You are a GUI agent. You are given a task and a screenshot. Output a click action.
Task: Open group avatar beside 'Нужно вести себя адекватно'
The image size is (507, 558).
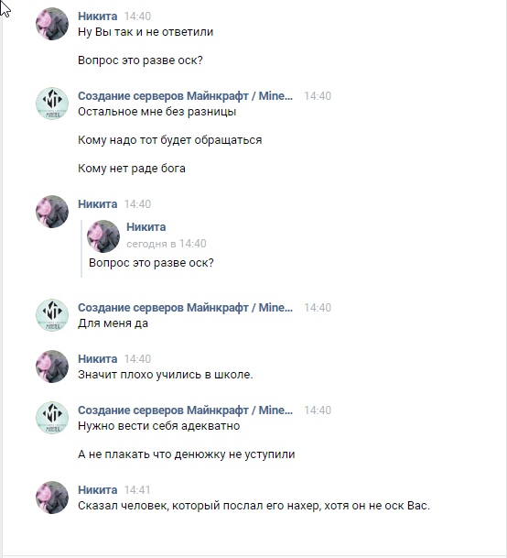(x=52, y=418)
